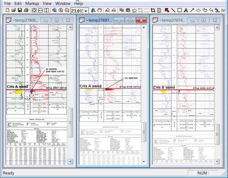Select the rectangle markup tool
Viewport: 228px width, 178px height.
180,10
